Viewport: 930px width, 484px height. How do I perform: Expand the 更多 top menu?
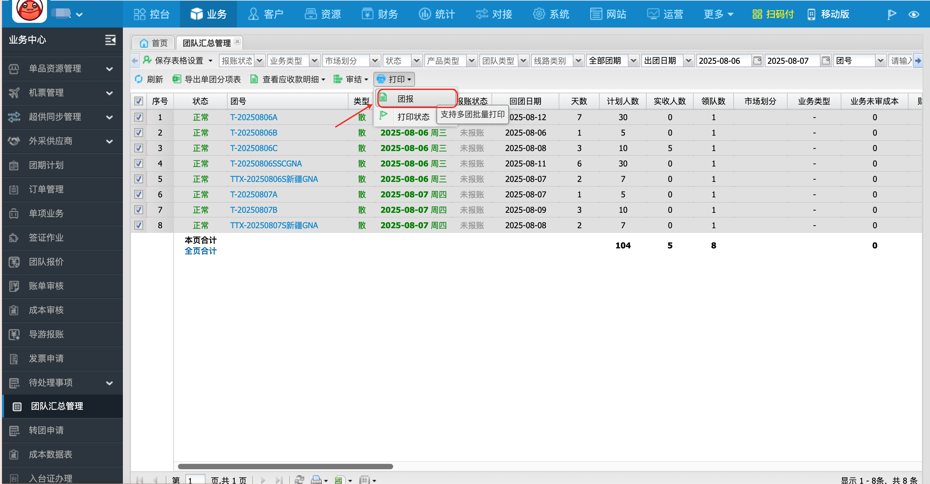pos(718,14)
